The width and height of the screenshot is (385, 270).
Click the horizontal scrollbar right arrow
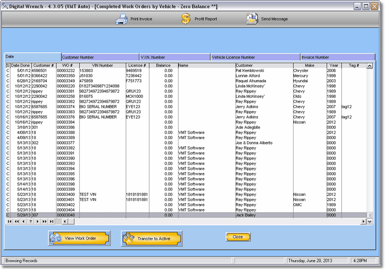(x=363, y=221)
